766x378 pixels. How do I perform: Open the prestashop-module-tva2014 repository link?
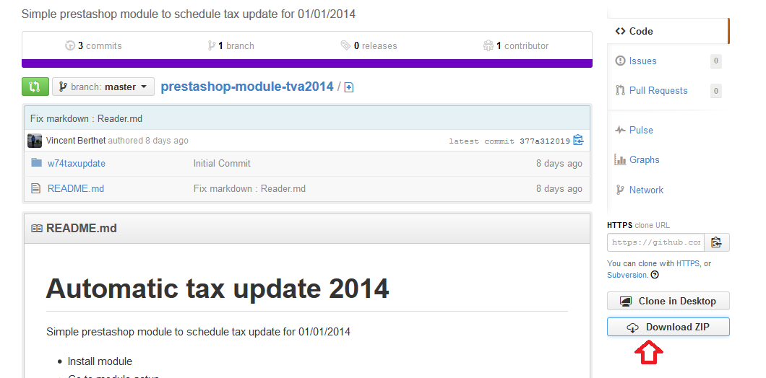coord(247,87)
